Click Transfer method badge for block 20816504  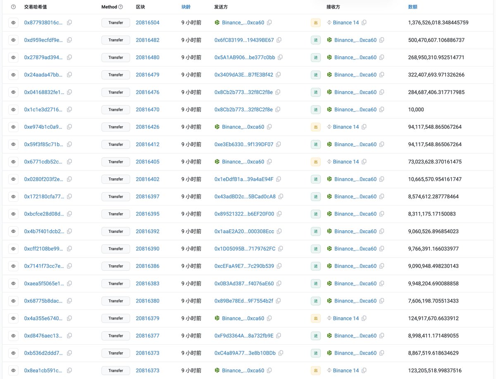coord(116,23)
